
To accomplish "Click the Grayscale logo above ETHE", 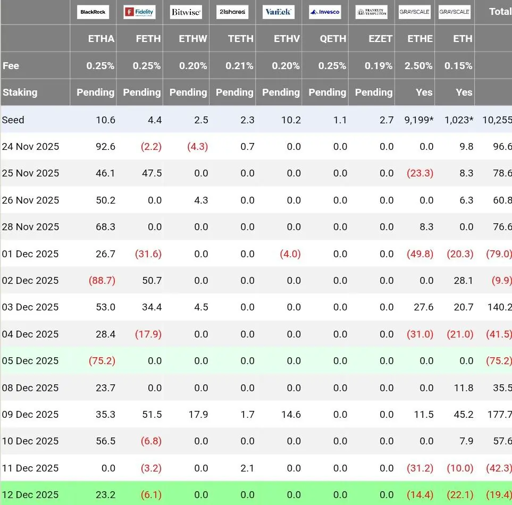I will point(415,12).
